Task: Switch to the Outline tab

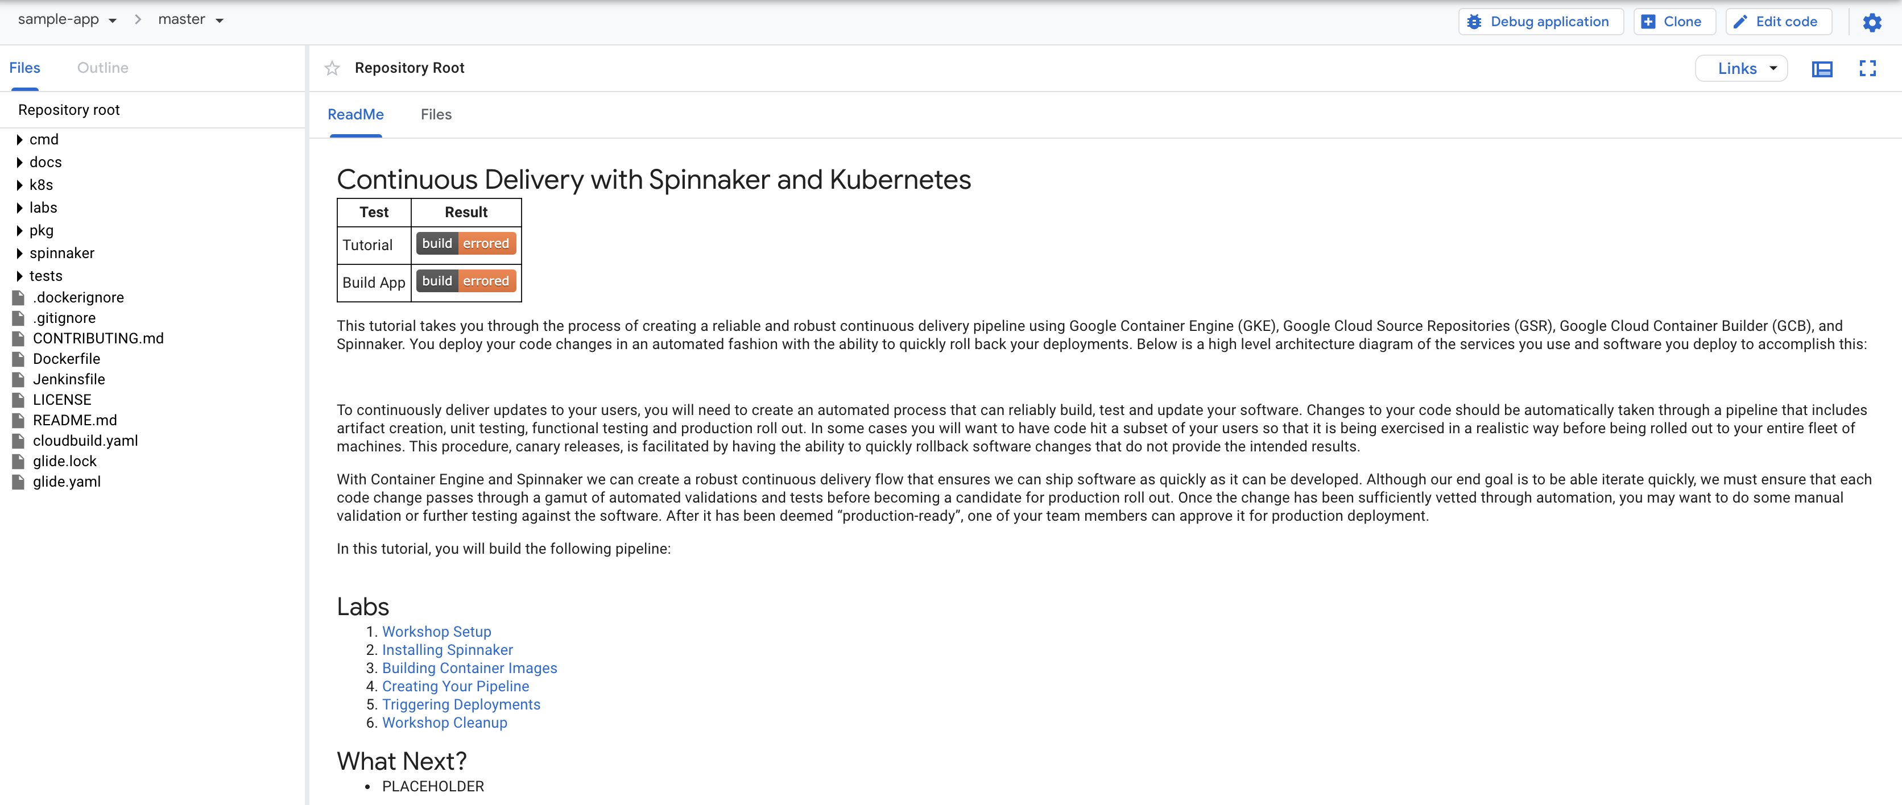Action: pyautogui.click(x=102, y=68)
